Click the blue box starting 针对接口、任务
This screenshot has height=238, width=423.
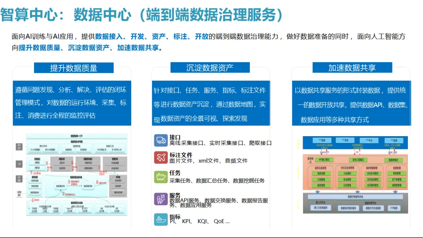tap(211, 103)
